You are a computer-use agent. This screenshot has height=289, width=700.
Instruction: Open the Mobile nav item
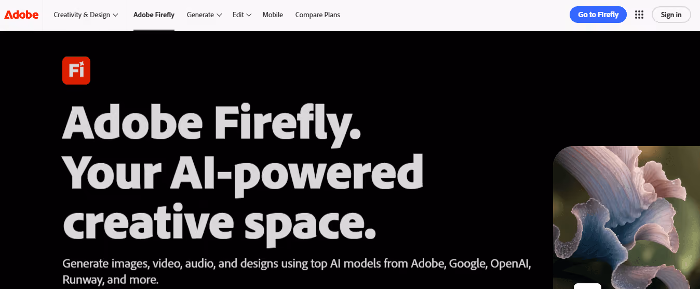pos(273,15)
